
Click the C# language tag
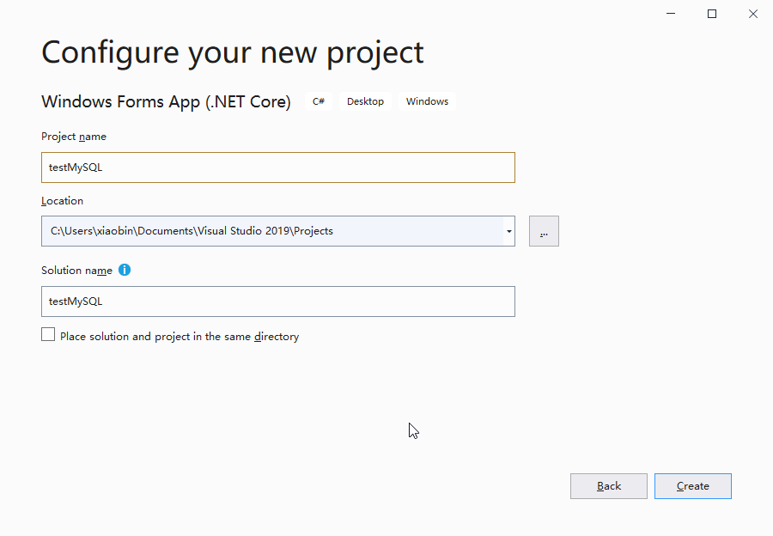(x=319, y=101)
